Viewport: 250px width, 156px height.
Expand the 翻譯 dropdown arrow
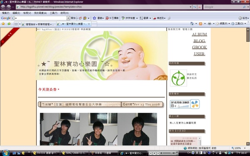click(x=150, y=18)
